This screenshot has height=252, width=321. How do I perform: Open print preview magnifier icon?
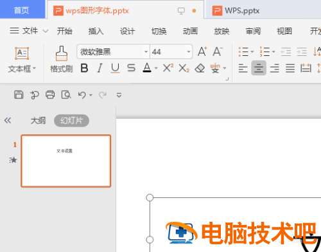(66, 94)
